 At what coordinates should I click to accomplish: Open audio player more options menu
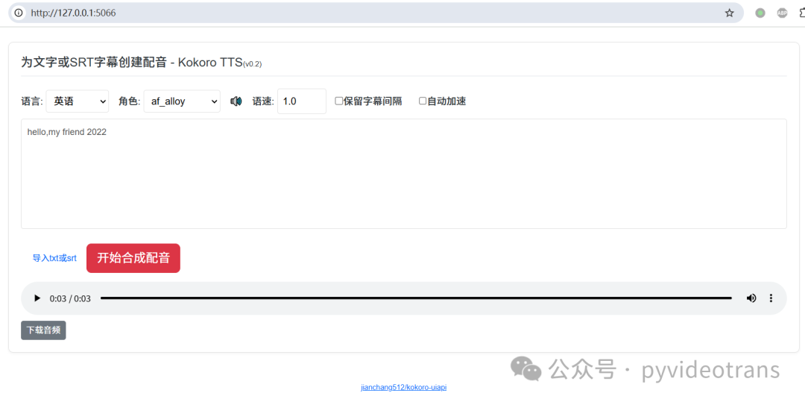pos(771,298)
